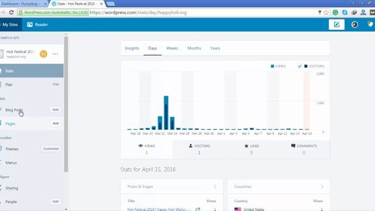Screen dimensions: 375x211
Task: Click the 'Stats for April 15, 2016' heading
Action: pyautogui.click(x=148, y=169)
